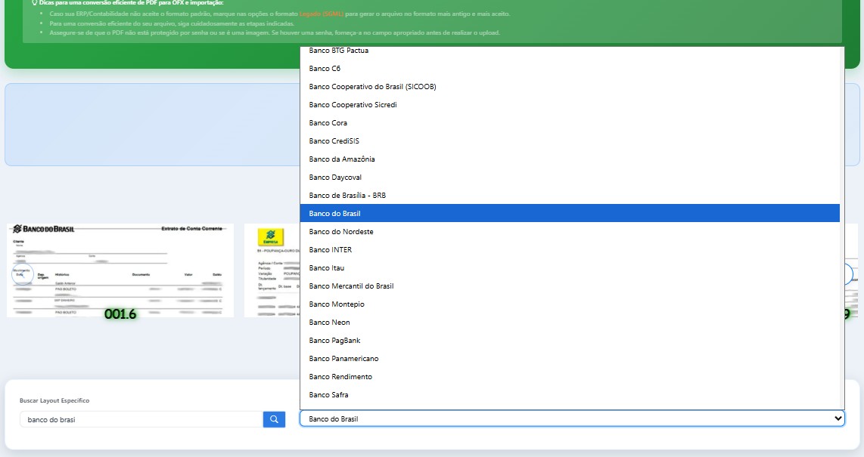Viewport: 864px width, 457px height.
Task: Select highlighted Banco do Brasil option
Action: (570, 213)
